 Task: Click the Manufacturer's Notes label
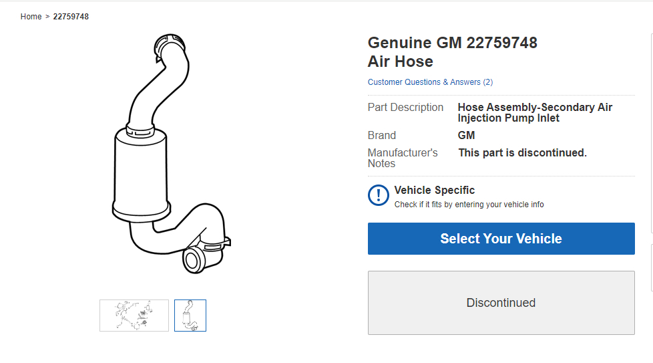402,158
